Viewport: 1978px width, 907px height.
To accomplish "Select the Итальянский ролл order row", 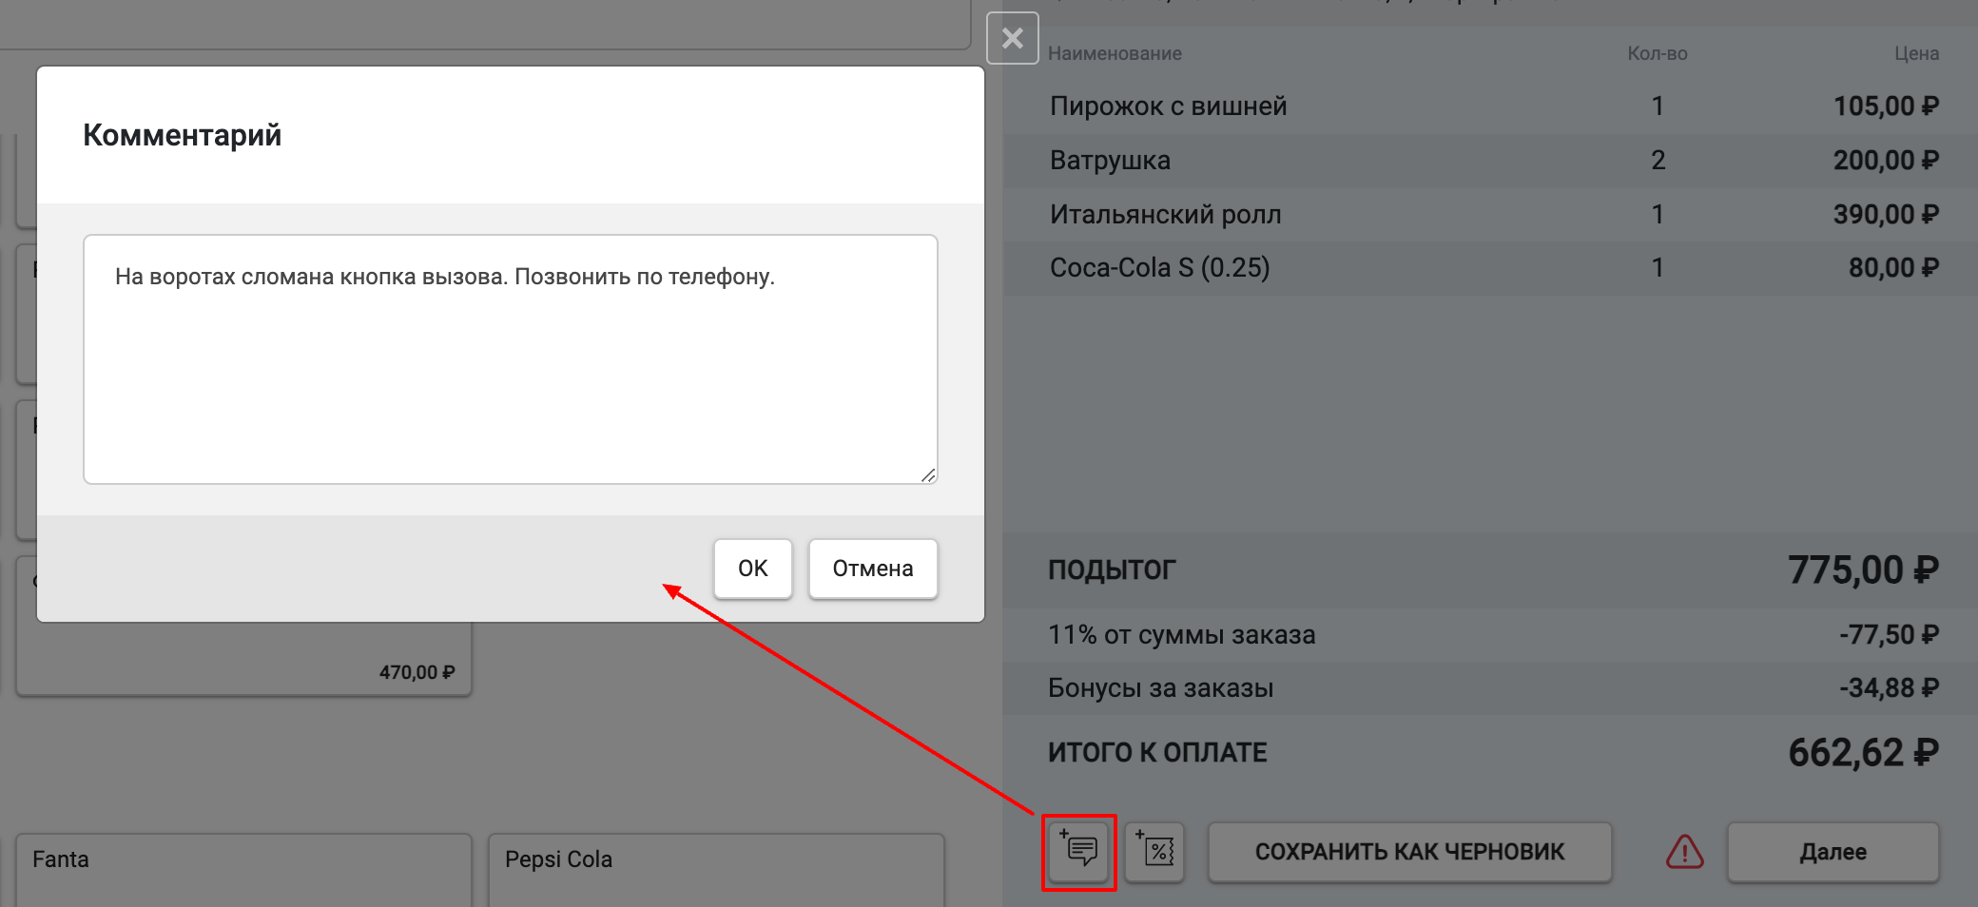I will tap(1490, 215).
